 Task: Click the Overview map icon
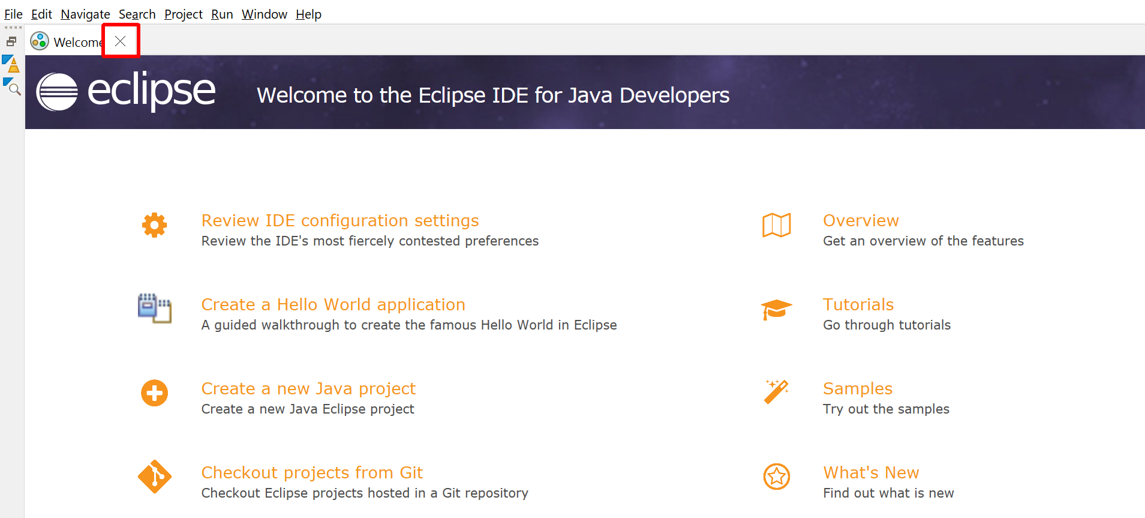(777, 225)
